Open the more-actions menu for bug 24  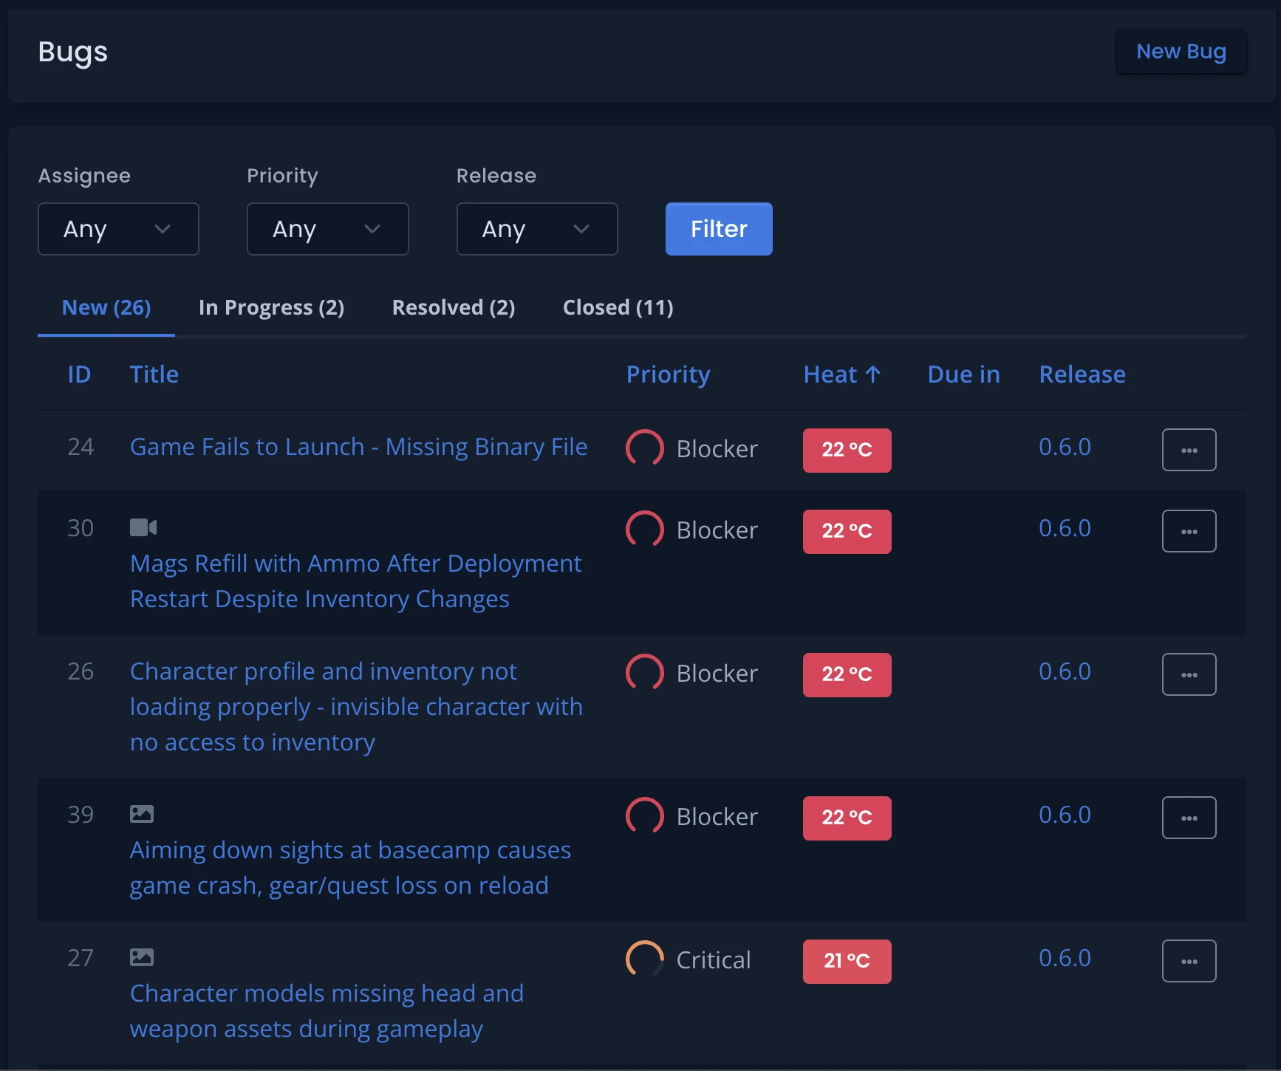point(1189,450)
